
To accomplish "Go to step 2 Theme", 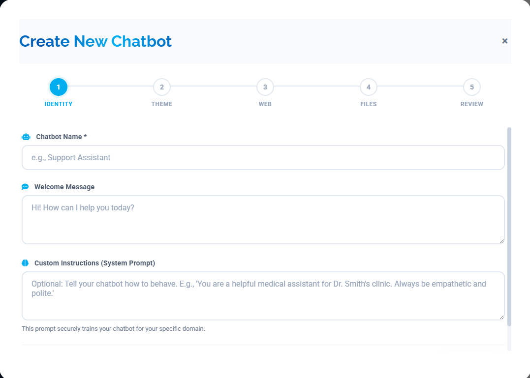I will (161, 87).
